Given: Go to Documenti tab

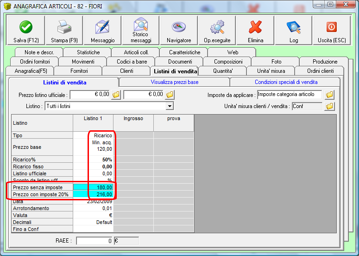Looking at the screenshot, I should pyautogui.click(x=180, y=62).
